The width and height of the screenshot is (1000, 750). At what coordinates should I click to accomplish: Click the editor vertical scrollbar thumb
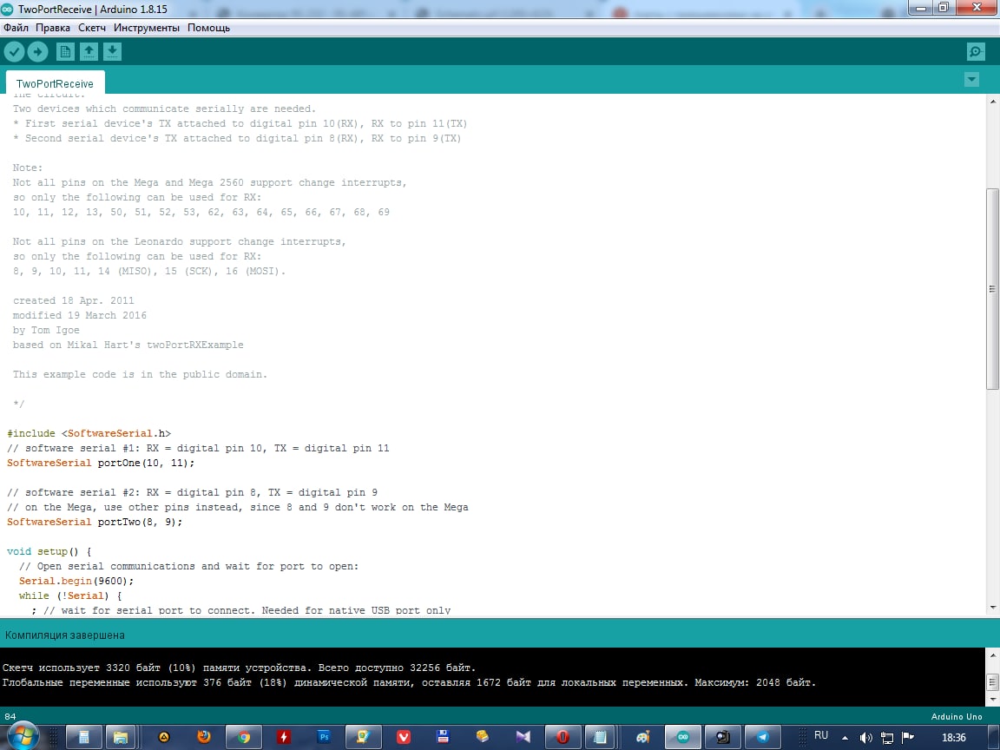[x=992, y=289]
